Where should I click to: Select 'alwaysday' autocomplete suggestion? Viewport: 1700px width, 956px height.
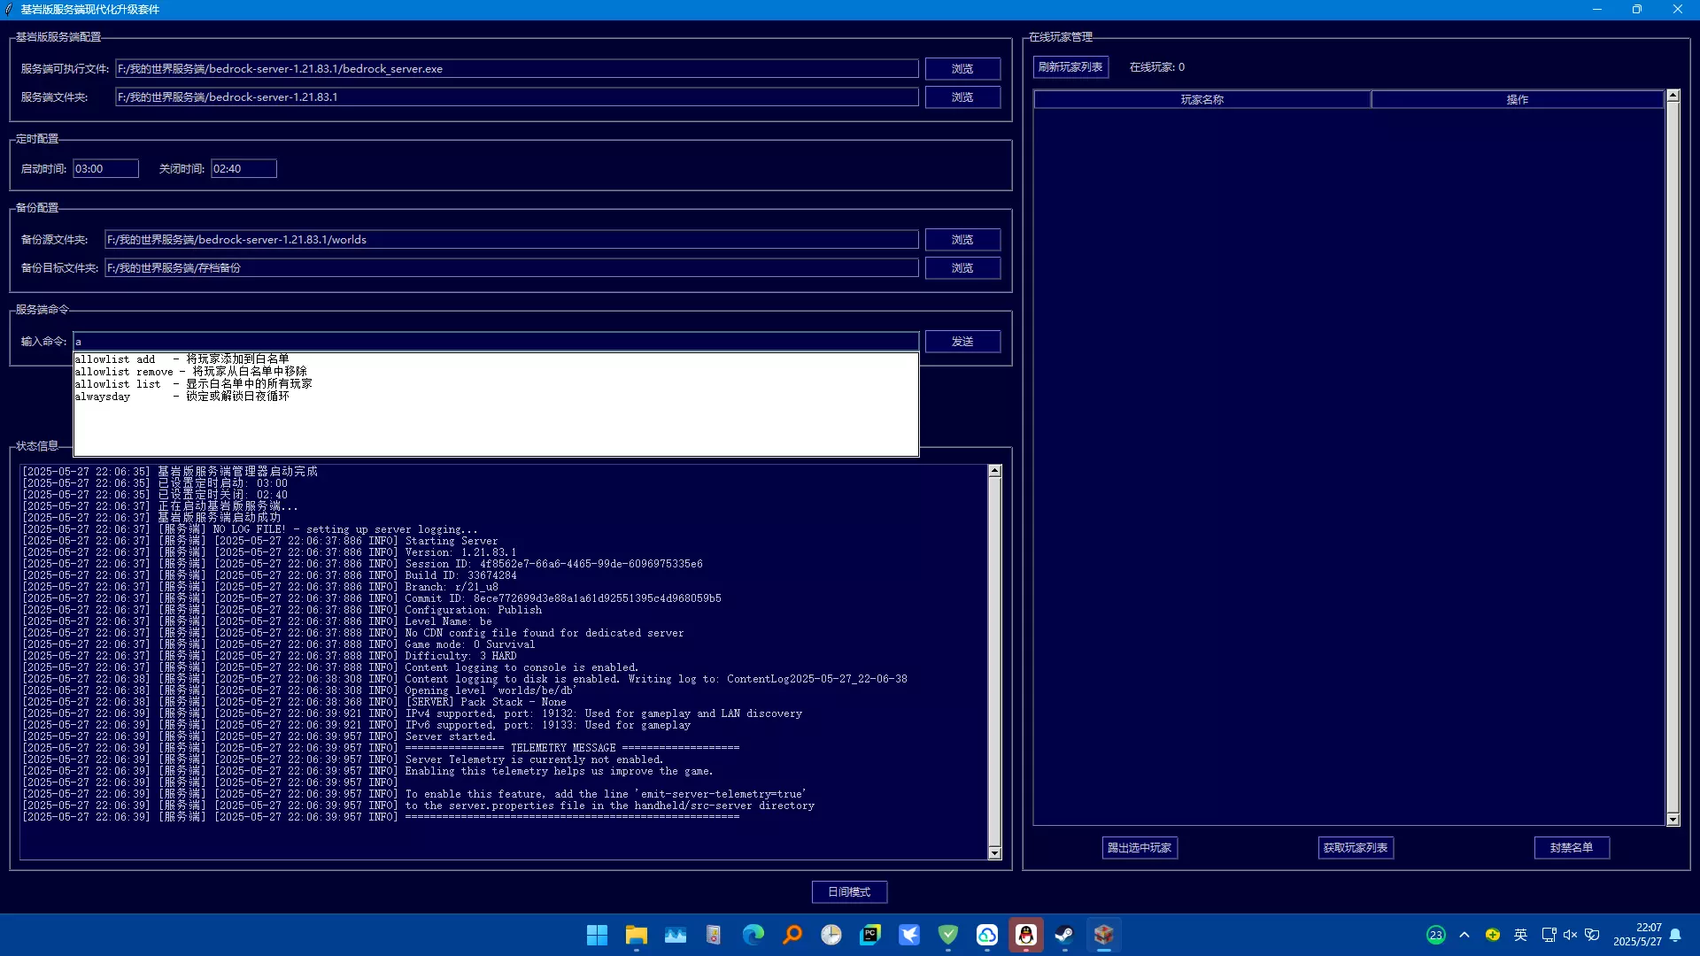point(496,397)
